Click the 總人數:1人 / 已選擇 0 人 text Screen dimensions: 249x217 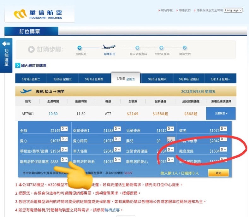tap(180, 173)
